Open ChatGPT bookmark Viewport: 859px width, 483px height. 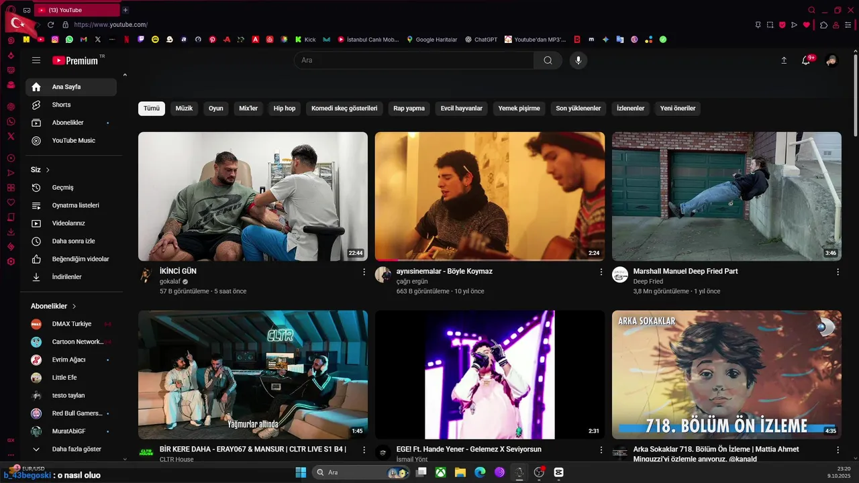[481, 40]
